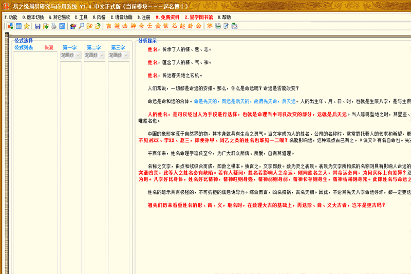Click the magnifying glass search icon
The width and height of the screenshot is (411, 274).
tap(82, 26)
